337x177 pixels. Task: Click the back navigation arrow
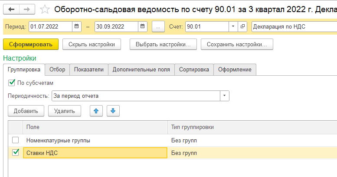coord(12,9)
